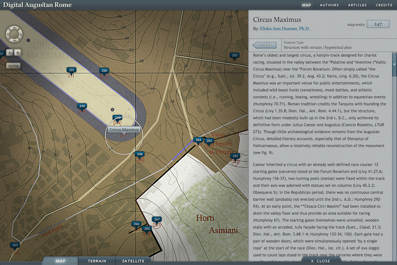Click the Vicus Honoris et Virtutis map label
Viewport: 397px width, 265px height.
[x=222, y=143]
